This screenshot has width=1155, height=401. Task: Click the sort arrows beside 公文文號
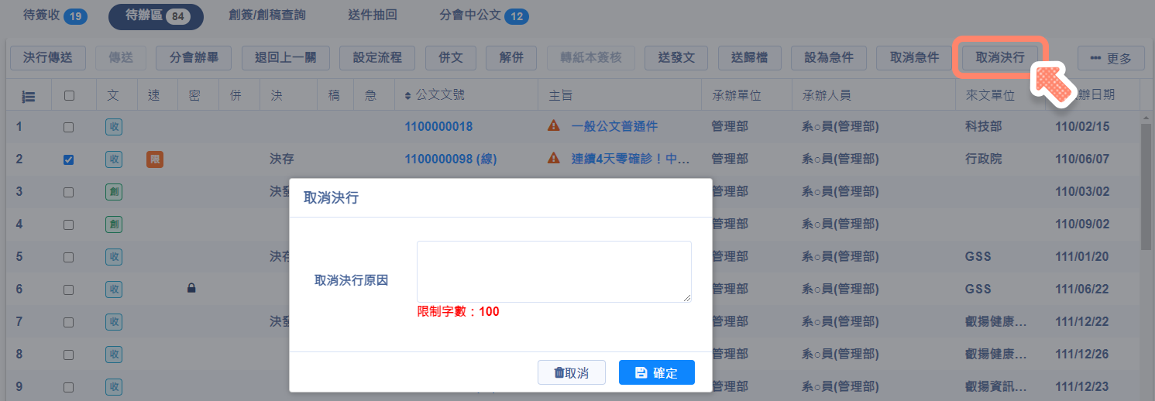(x=408, y=96)
